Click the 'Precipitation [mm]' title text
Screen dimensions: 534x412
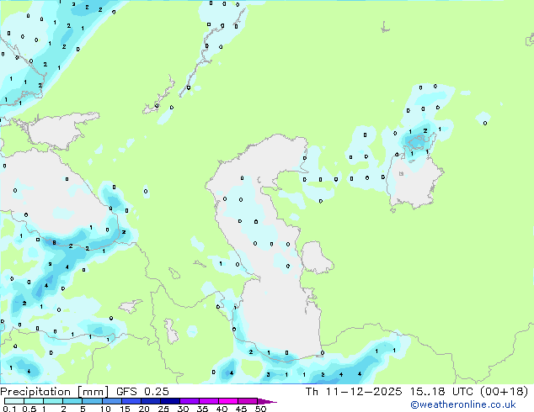click(55, 392)
